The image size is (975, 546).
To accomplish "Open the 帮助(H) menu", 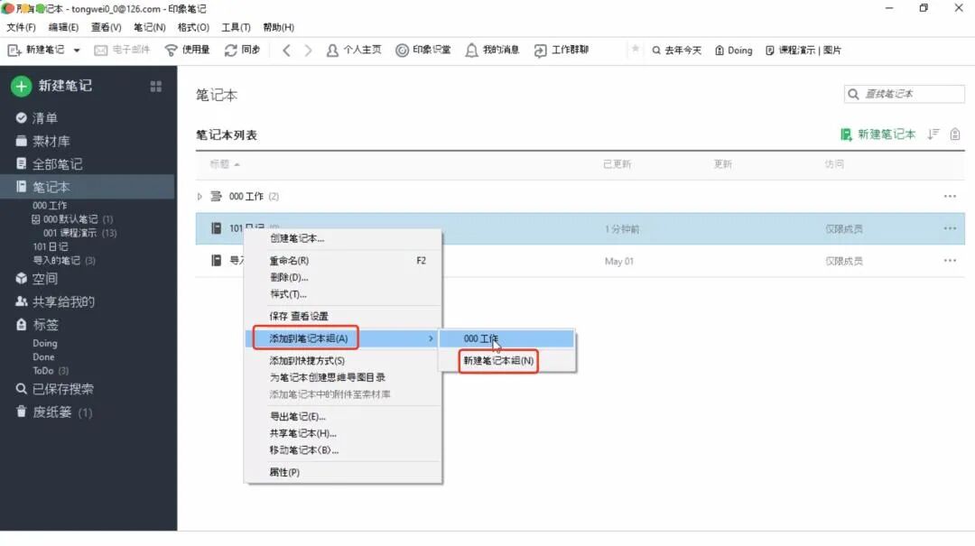I will (279, 27).
